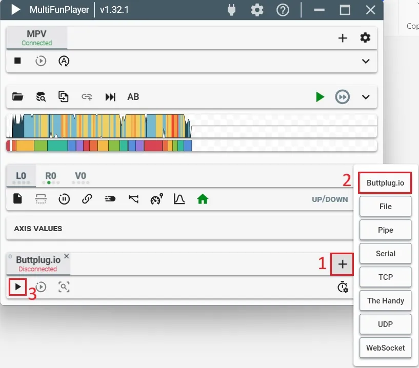Click the circled fast-forward button
Viewport: 419px width, 368px height.
click(x=342, y=97)
